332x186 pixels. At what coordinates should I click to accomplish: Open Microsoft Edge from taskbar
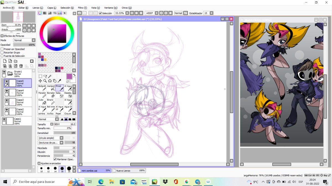click(x=100, y=182)
